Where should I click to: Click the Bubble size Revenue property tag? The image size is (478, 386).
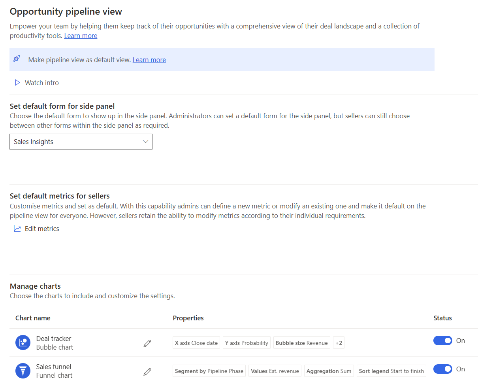point(301,343)
